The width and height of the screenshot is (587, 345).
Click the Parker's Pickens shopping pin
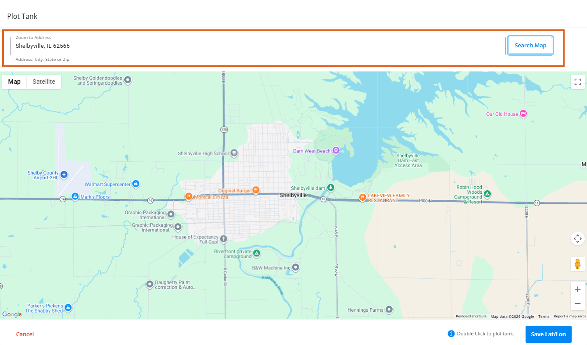(68, 308)
